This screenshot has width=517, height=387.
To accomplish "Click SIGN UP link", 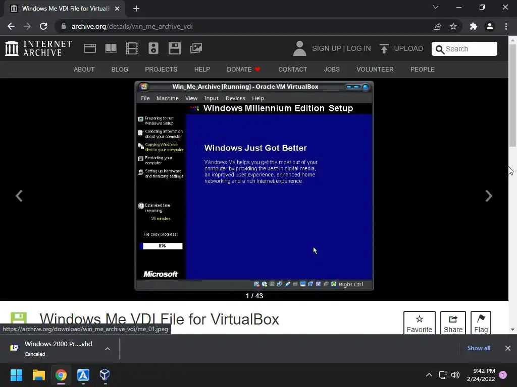I will pyautogui.click(x=327, y=49).
